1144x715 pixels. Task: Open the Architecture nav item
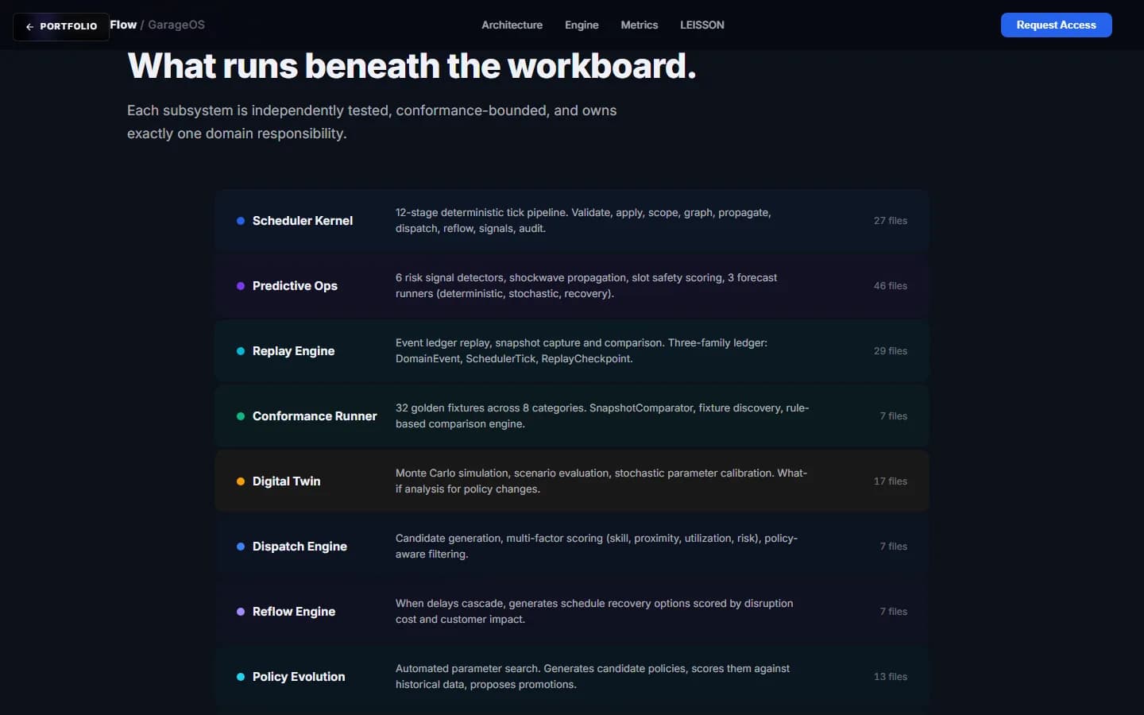tap(512, 25)
